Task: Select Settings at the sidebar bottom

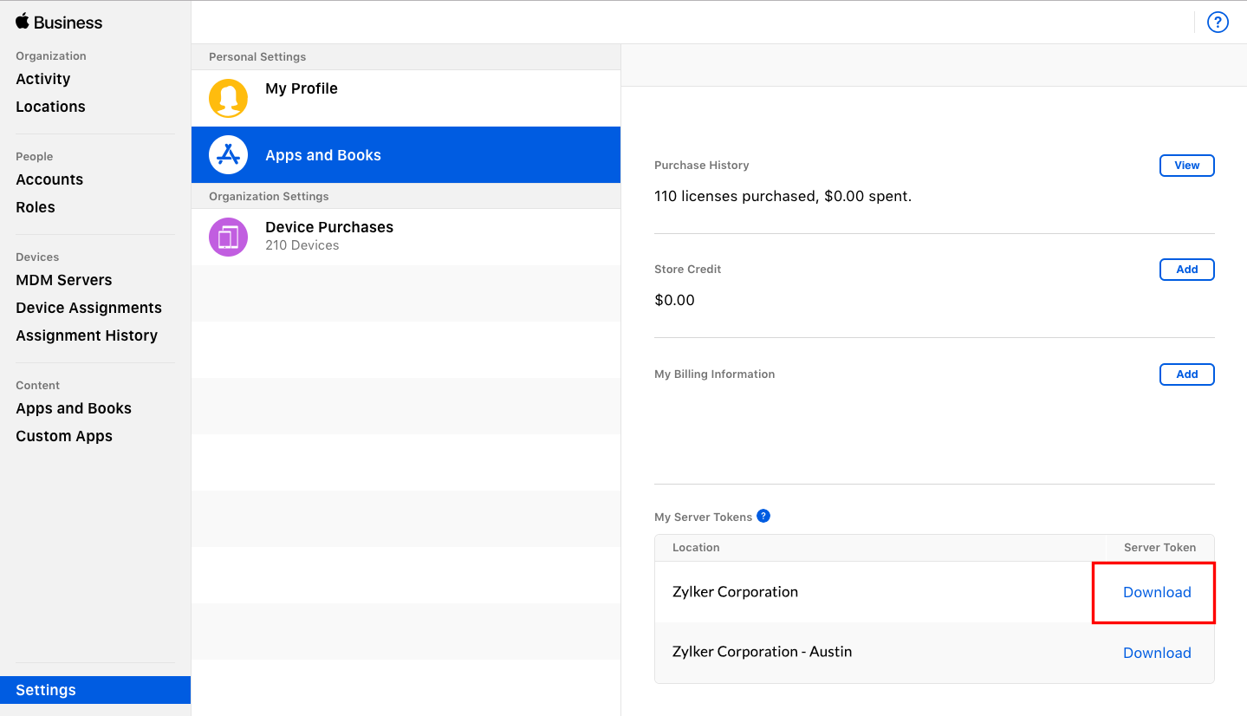Action: 46,690
